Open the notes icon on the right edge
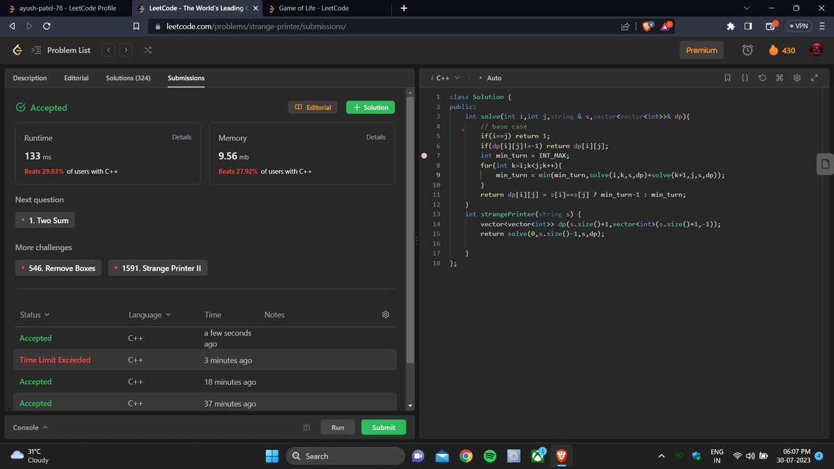 coord(824,163)
